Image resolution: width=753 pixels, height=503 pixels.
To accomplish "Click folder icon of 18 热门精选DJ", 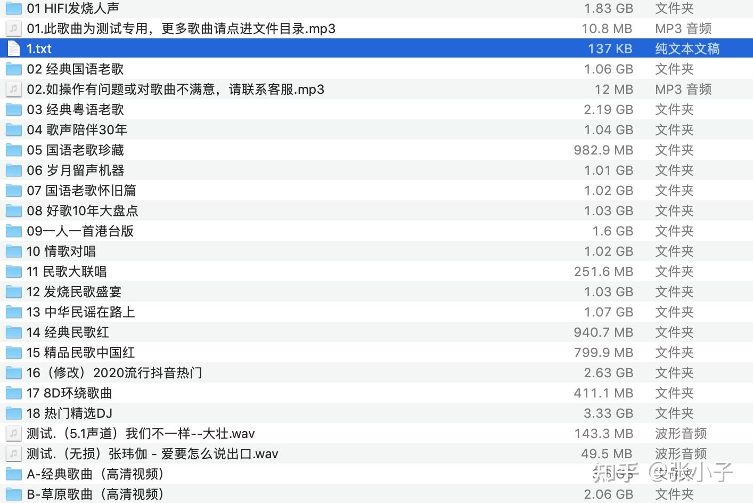I will pos(13,413).
